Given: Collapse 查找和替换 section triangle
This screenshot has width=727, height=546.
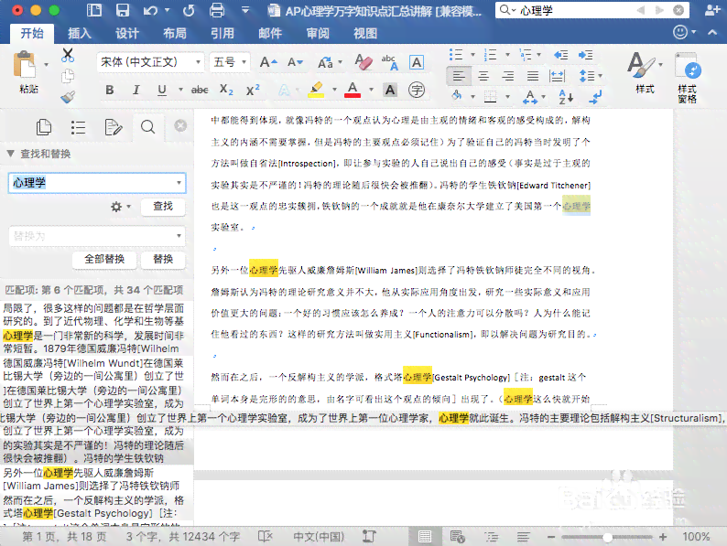Looking at the screenshot, I should point(11,154).
